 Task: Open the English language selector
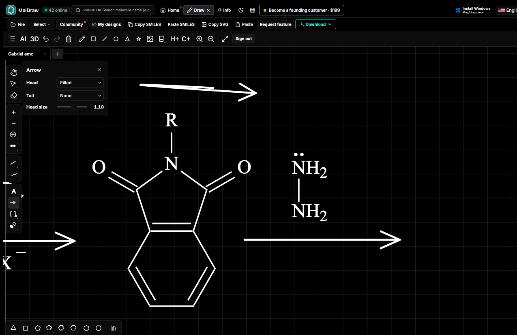coord(507,10)
